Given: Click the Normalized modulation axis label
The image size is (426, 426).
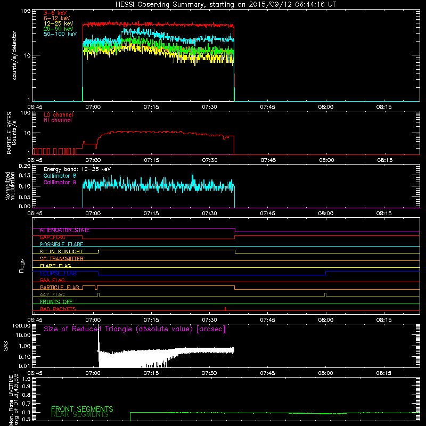Looking at the screenshot, I should coord(10,186).
